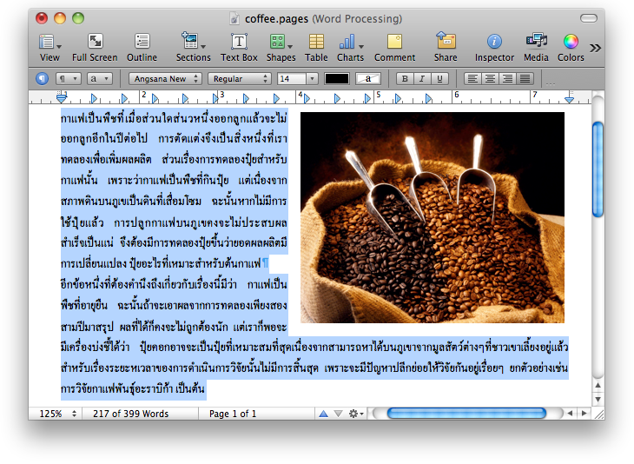Image resolution: width=634 pixels, height=464 pixels.
Task: Open the Colors panel
Action: [x=571, y=48]
